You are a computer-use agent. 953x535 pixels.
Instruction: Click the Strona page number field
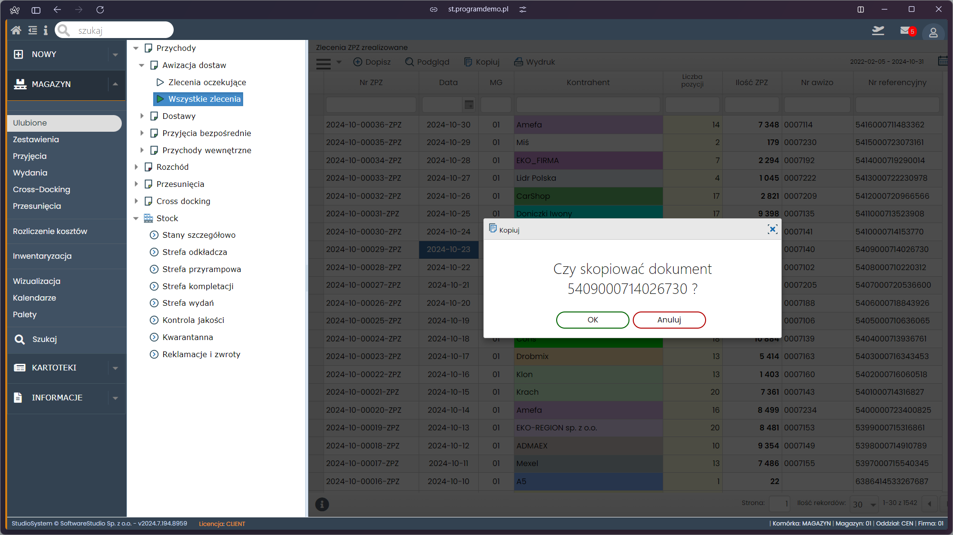coord(779,504)
